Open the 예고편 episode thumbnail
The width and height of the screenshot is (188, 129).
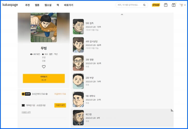(x=78, y=118)
